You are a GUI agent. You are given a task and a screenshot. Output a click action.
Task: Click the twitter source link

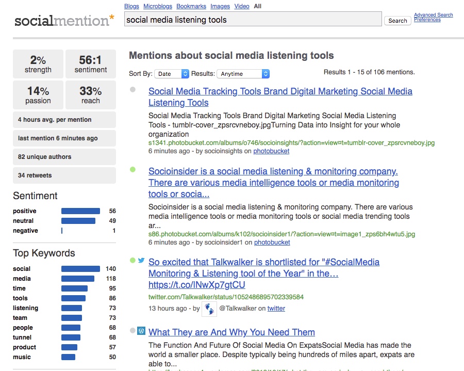pos(276,308)
